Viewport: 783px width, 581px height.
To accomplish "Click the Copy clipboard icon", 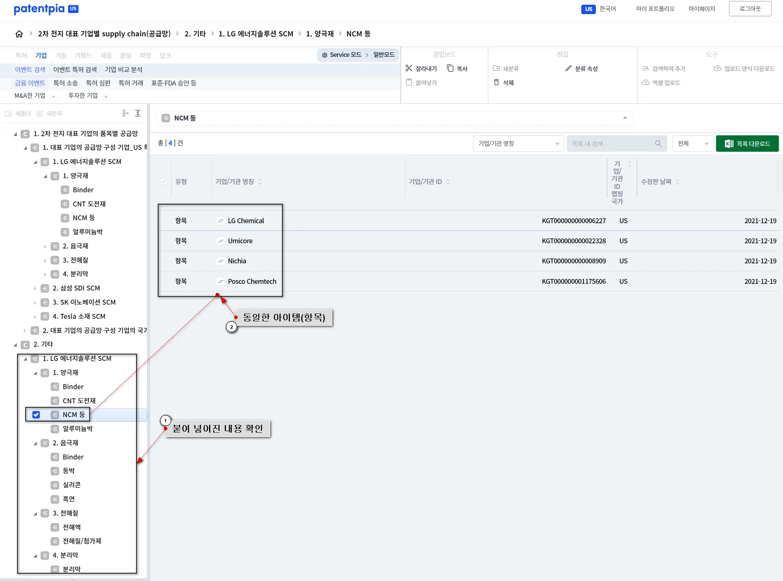I will (450, 68).
